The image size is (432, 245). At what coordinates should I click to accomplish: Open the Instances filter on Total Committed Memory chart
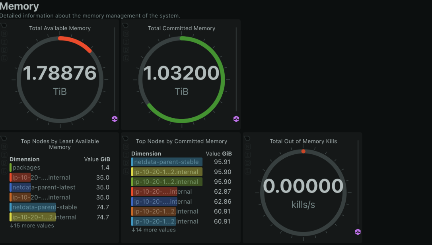tap(126, 42)
